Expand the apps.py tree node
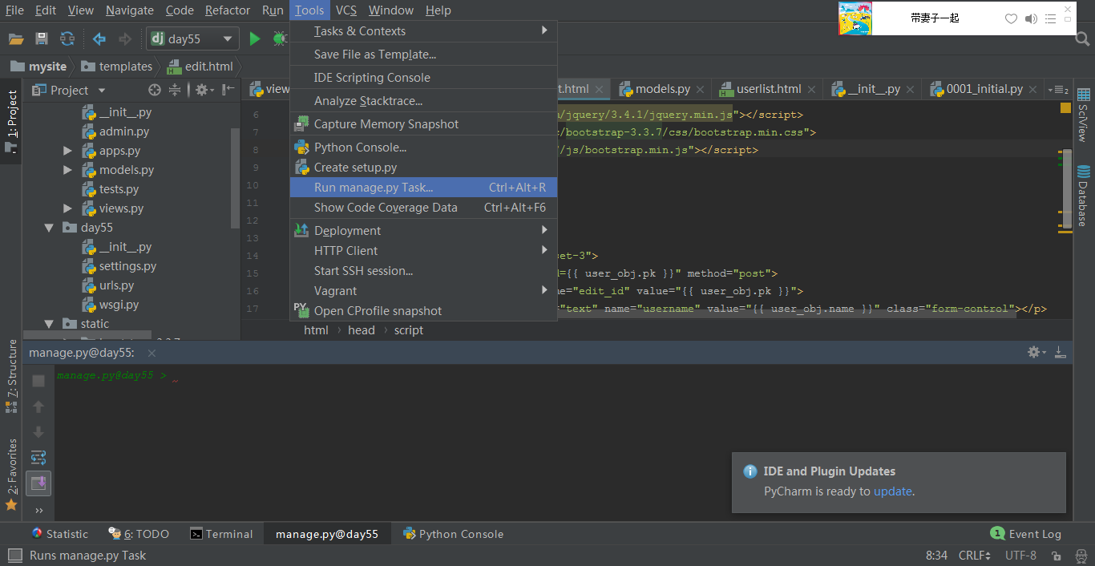 (68, 151)
